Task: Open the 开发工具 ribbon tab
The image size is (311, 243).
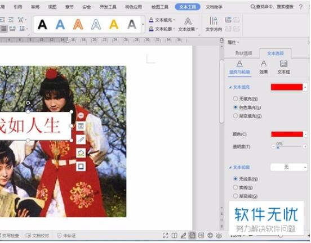Action: pyautogui.click(x=108, y=7)
